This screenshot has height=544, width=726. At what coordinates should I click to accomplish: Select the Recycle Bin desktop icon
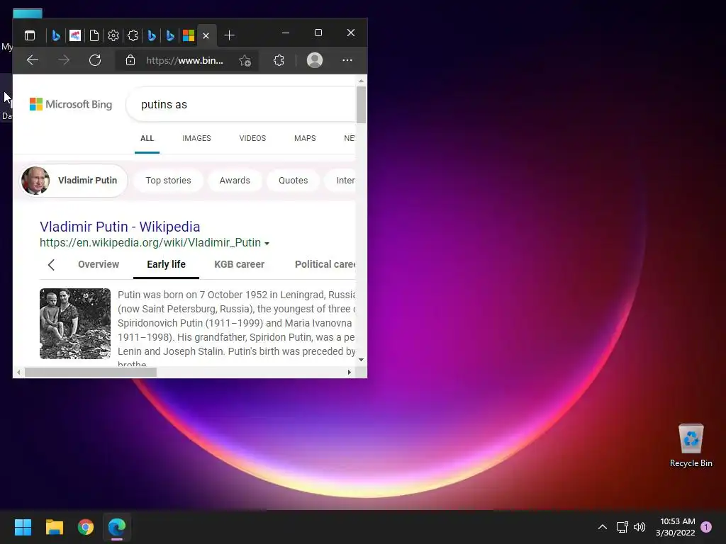click(x=691, y=446)
